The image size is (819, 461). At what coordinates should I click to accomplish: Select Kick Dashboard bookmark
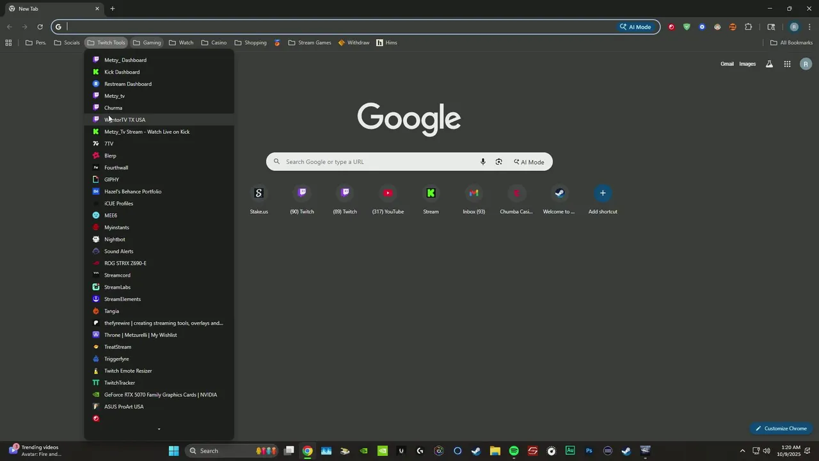(159, 72)
